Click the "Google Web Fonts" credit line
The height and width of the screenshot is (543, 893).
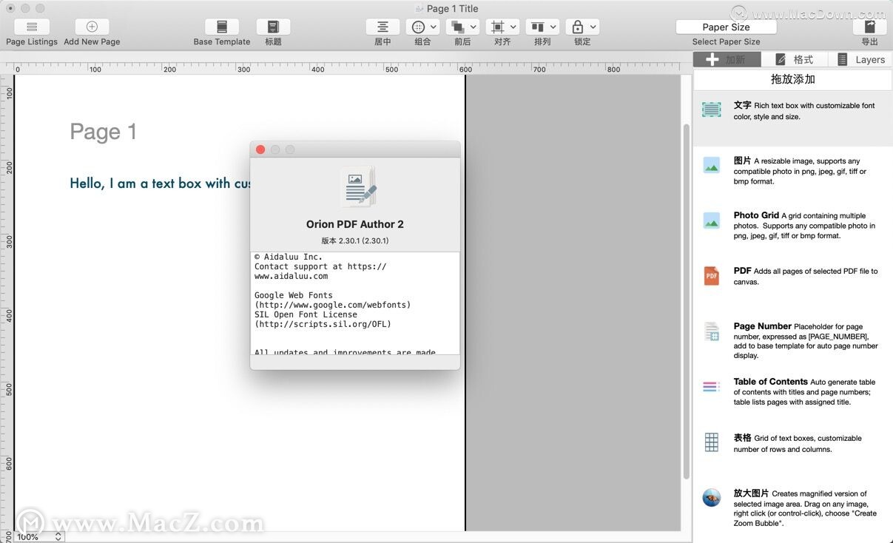tap(294, 295)
